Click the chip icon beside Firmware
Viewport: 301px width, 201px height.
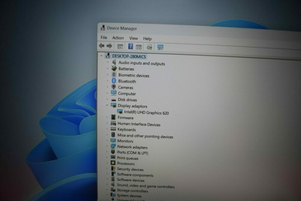tap(113, 117)
